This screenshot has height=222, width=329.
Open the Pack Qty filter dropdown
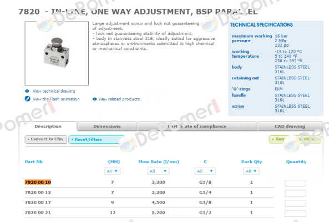(251, 171)
